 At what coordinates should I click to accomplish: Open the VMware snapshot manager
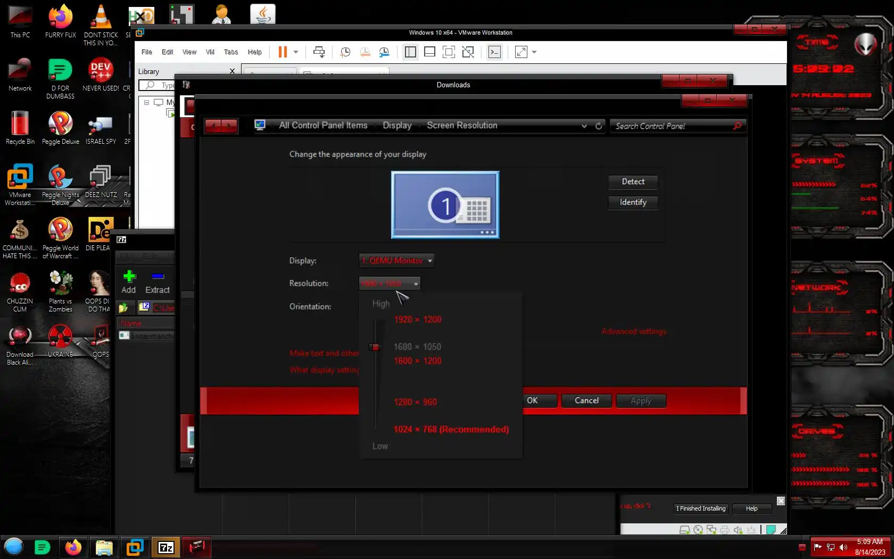(384, 52)
